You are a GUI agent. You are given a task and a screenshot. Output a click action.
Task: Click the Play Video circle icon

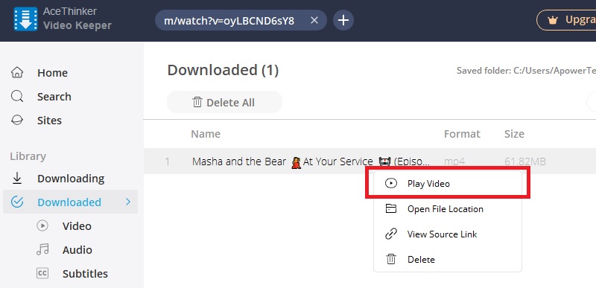click(x=390, y=183)
